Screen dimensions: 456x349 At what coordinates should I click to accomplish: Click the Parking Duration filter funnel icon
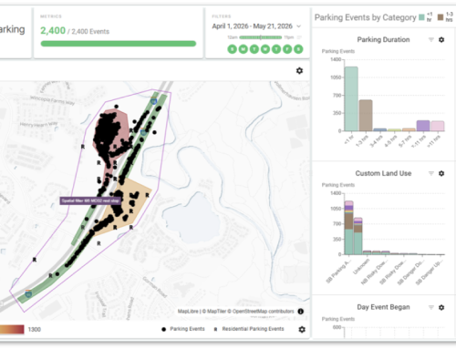tap(430, 40)
